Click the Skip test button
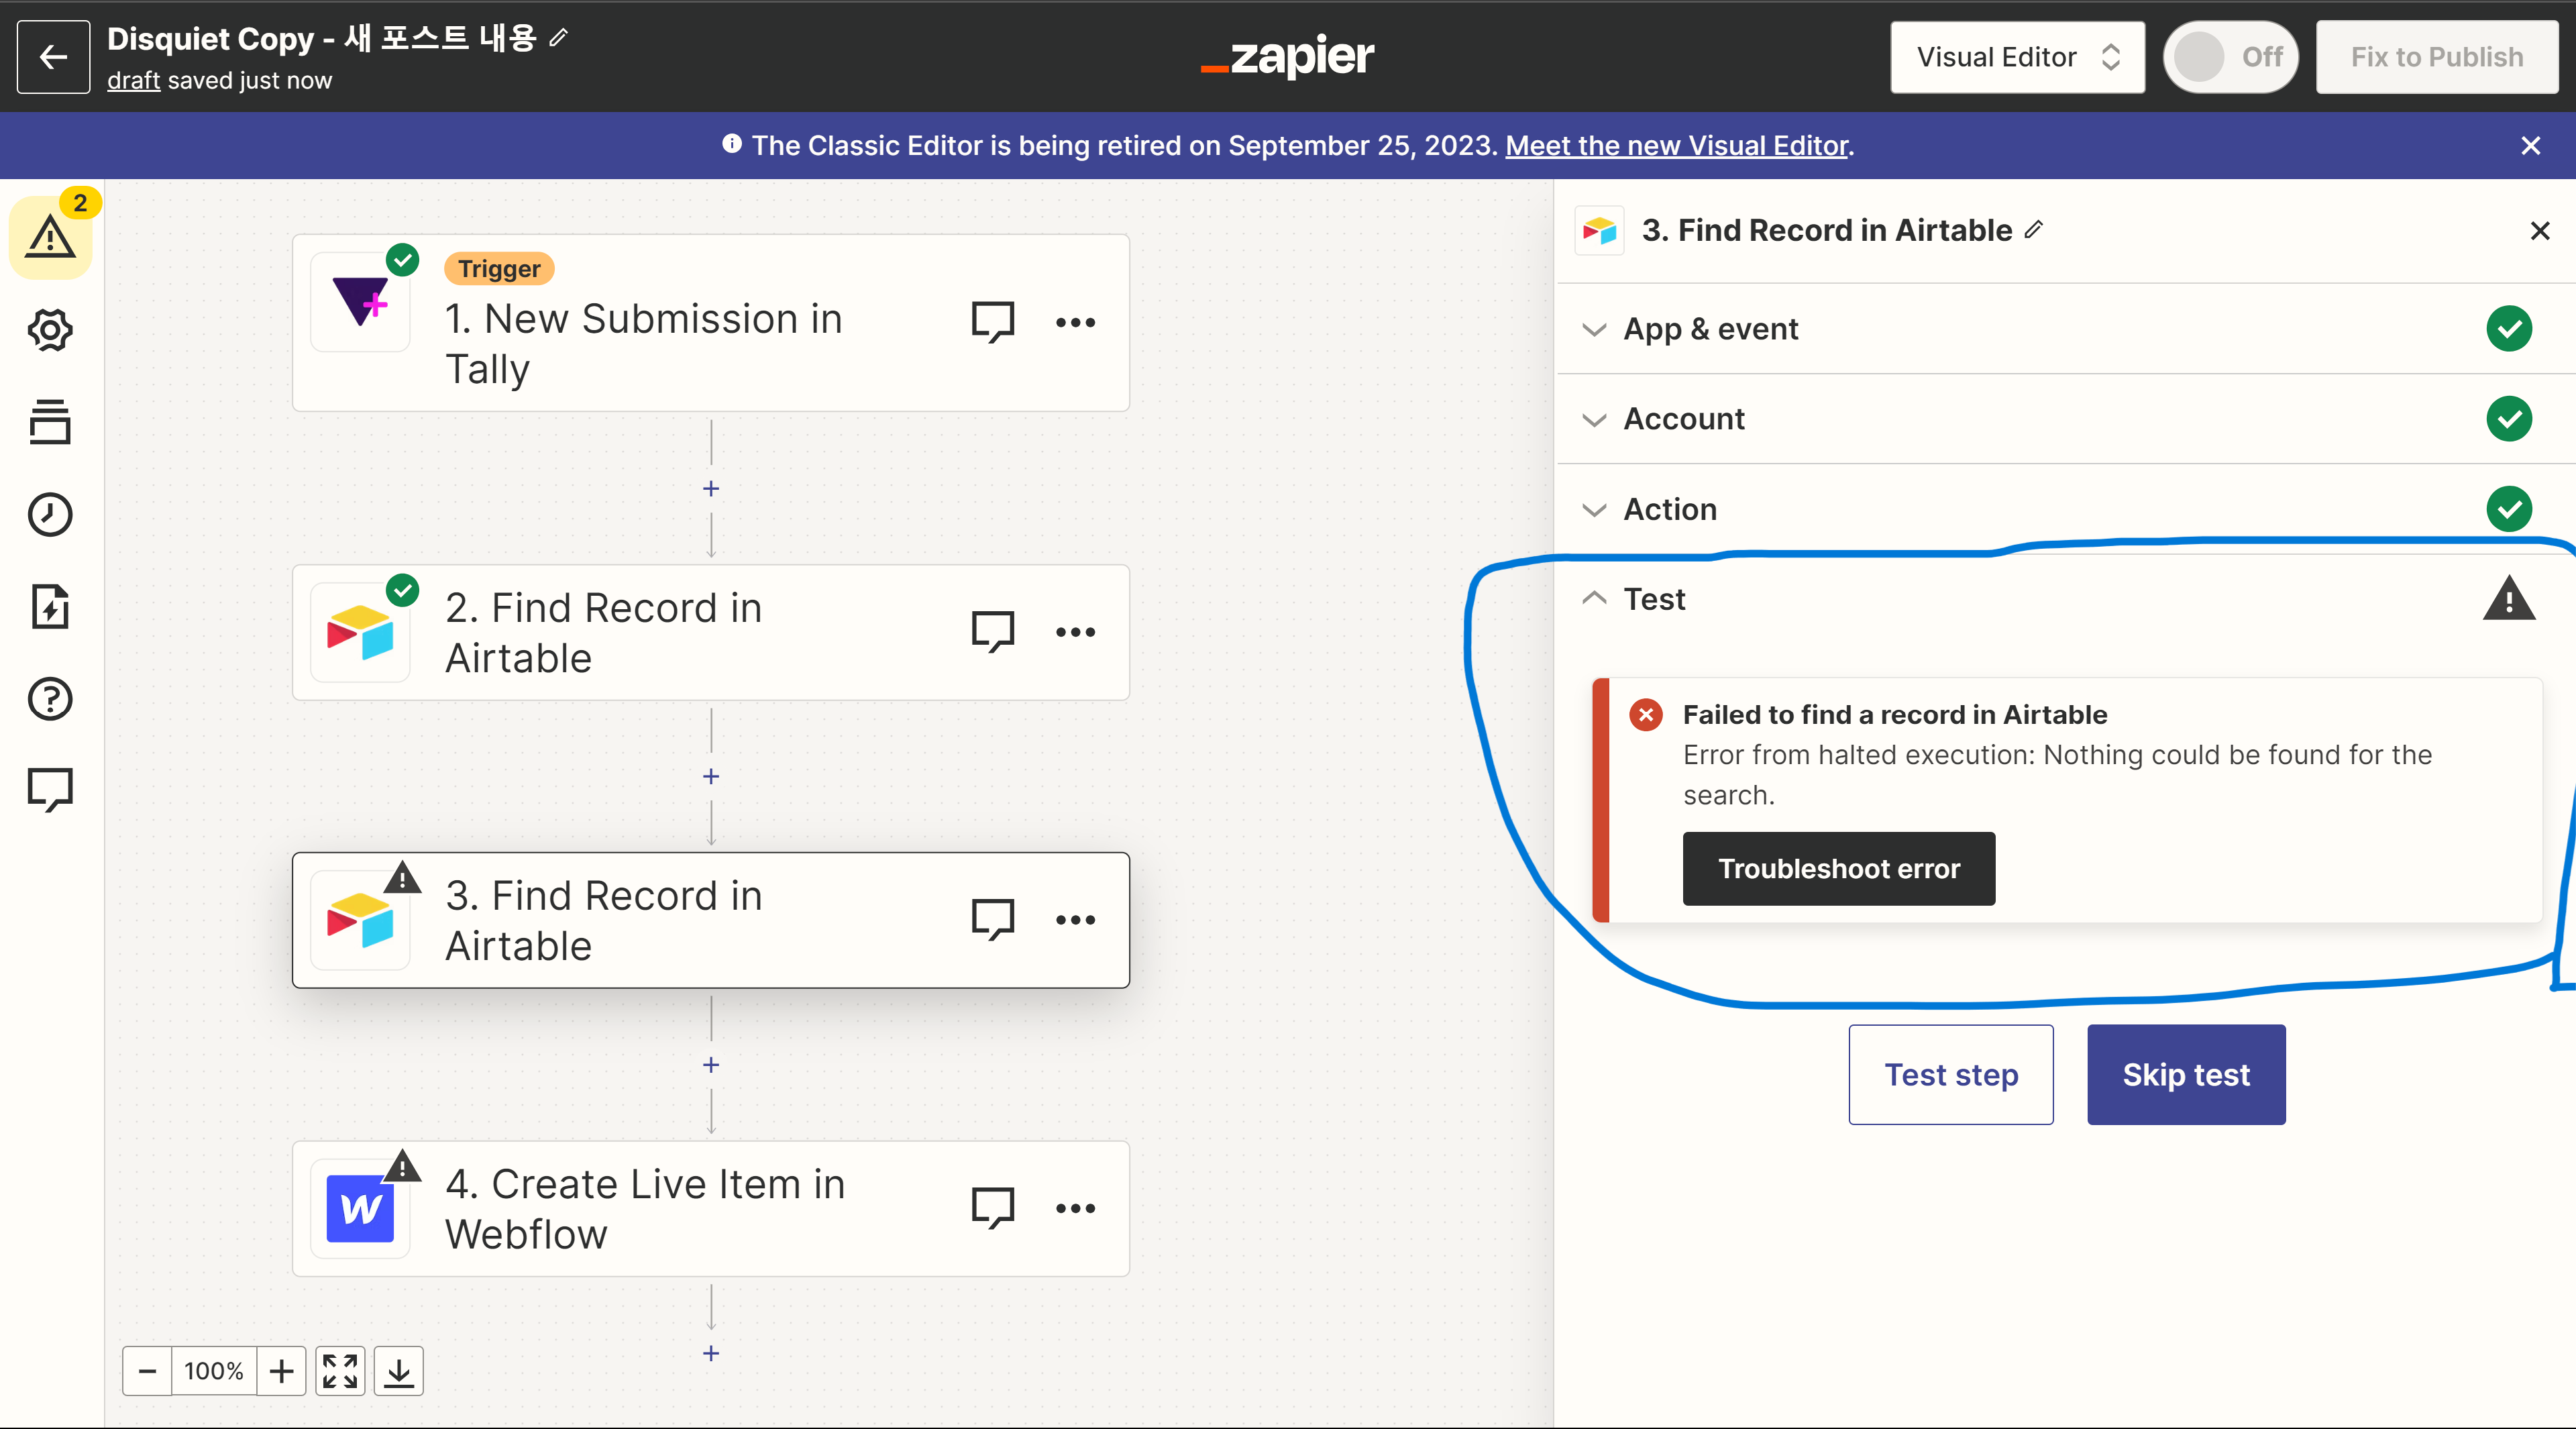Screen dimensions: 2576x1429 tap(2186, 1074)
